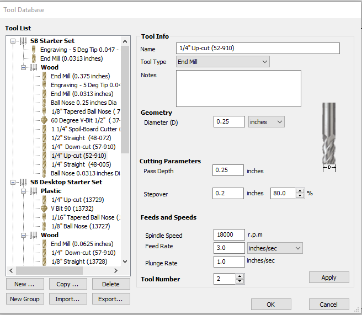Delete the selected tool
Image resolution: width=362 pixels, height=315 pixels.
click(111, 284)
